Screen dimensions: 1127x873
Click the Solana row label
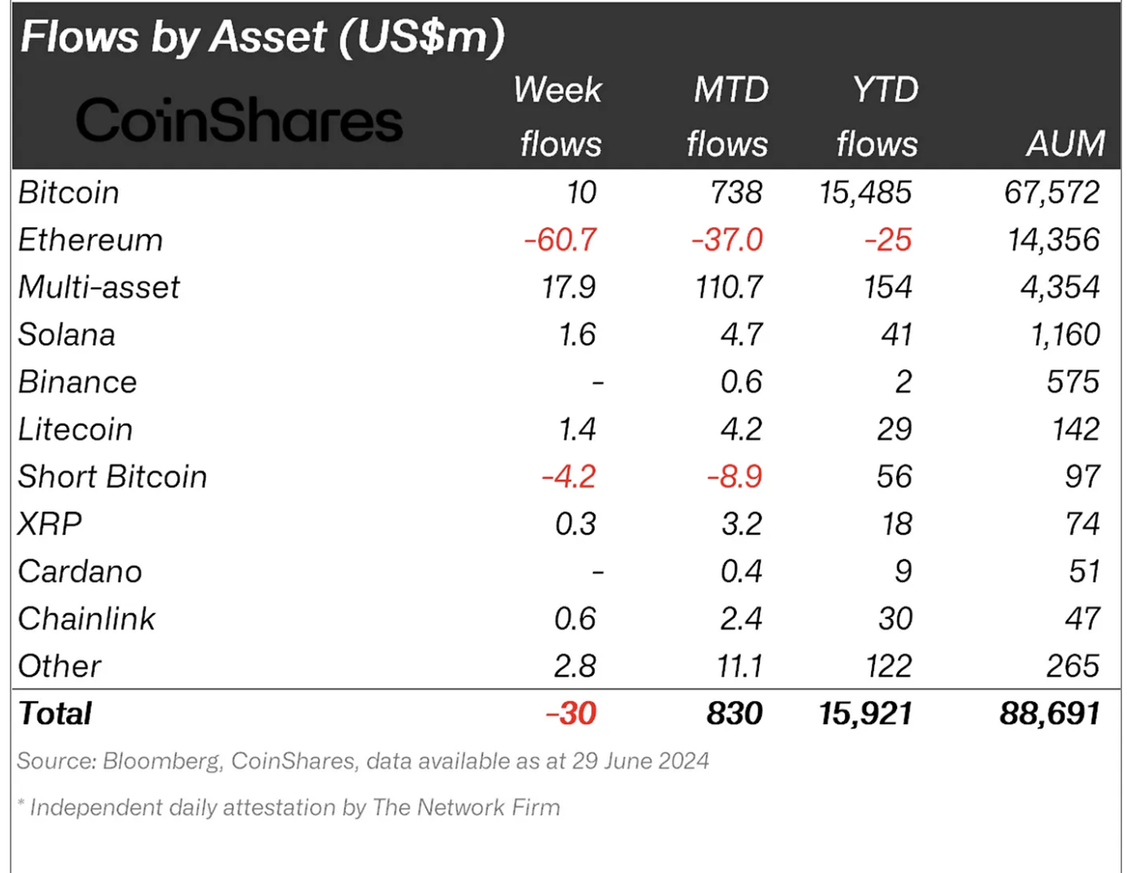tap(67, 335)
